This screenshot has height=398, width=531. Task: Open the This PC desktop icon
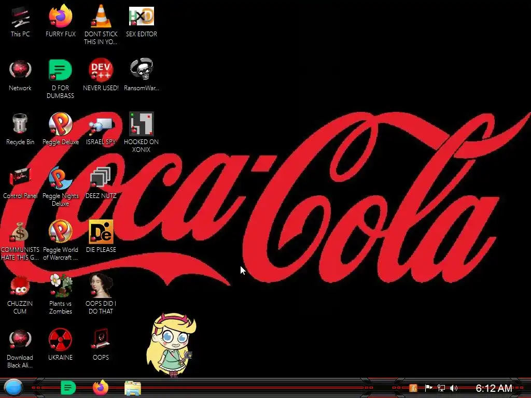tap(20, 17)
